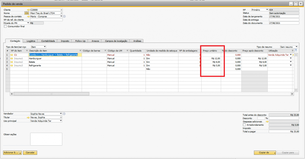Image resolution: width=305 pixels, height=159 pixels.
Task: Click the info icon next to Vendedor
Action: [x=64, y=114]
